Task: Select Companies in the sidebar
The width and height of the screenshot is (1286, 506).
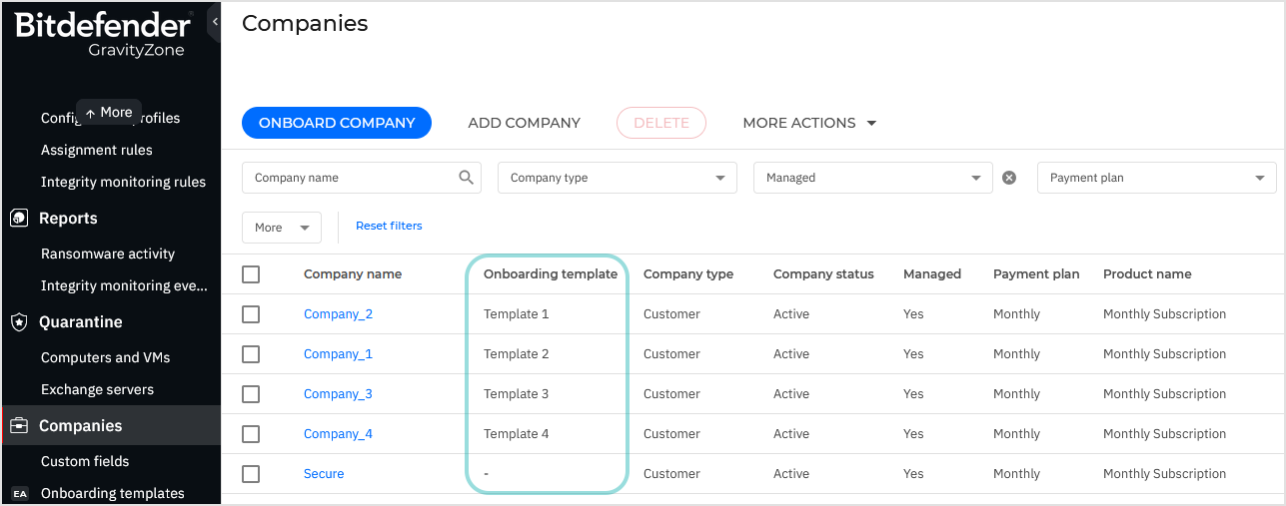Action: [111, 425]
